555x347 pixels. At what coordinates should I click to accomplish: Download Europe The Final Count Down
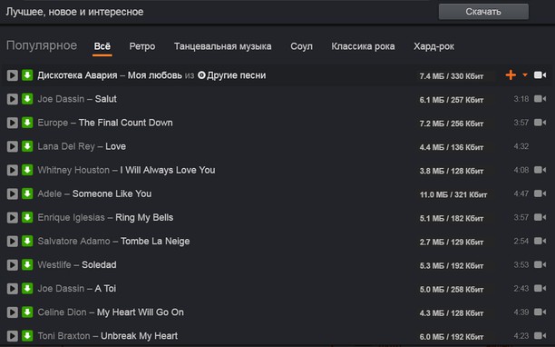(27, 123)
